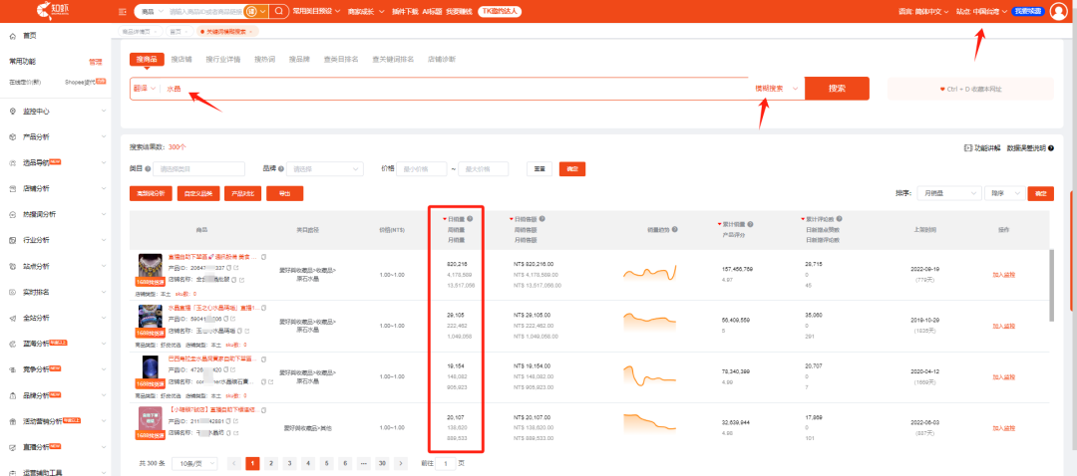Go to page 2 of results
The width and height of the screenshot is (1077, 476).
[270, 463]
